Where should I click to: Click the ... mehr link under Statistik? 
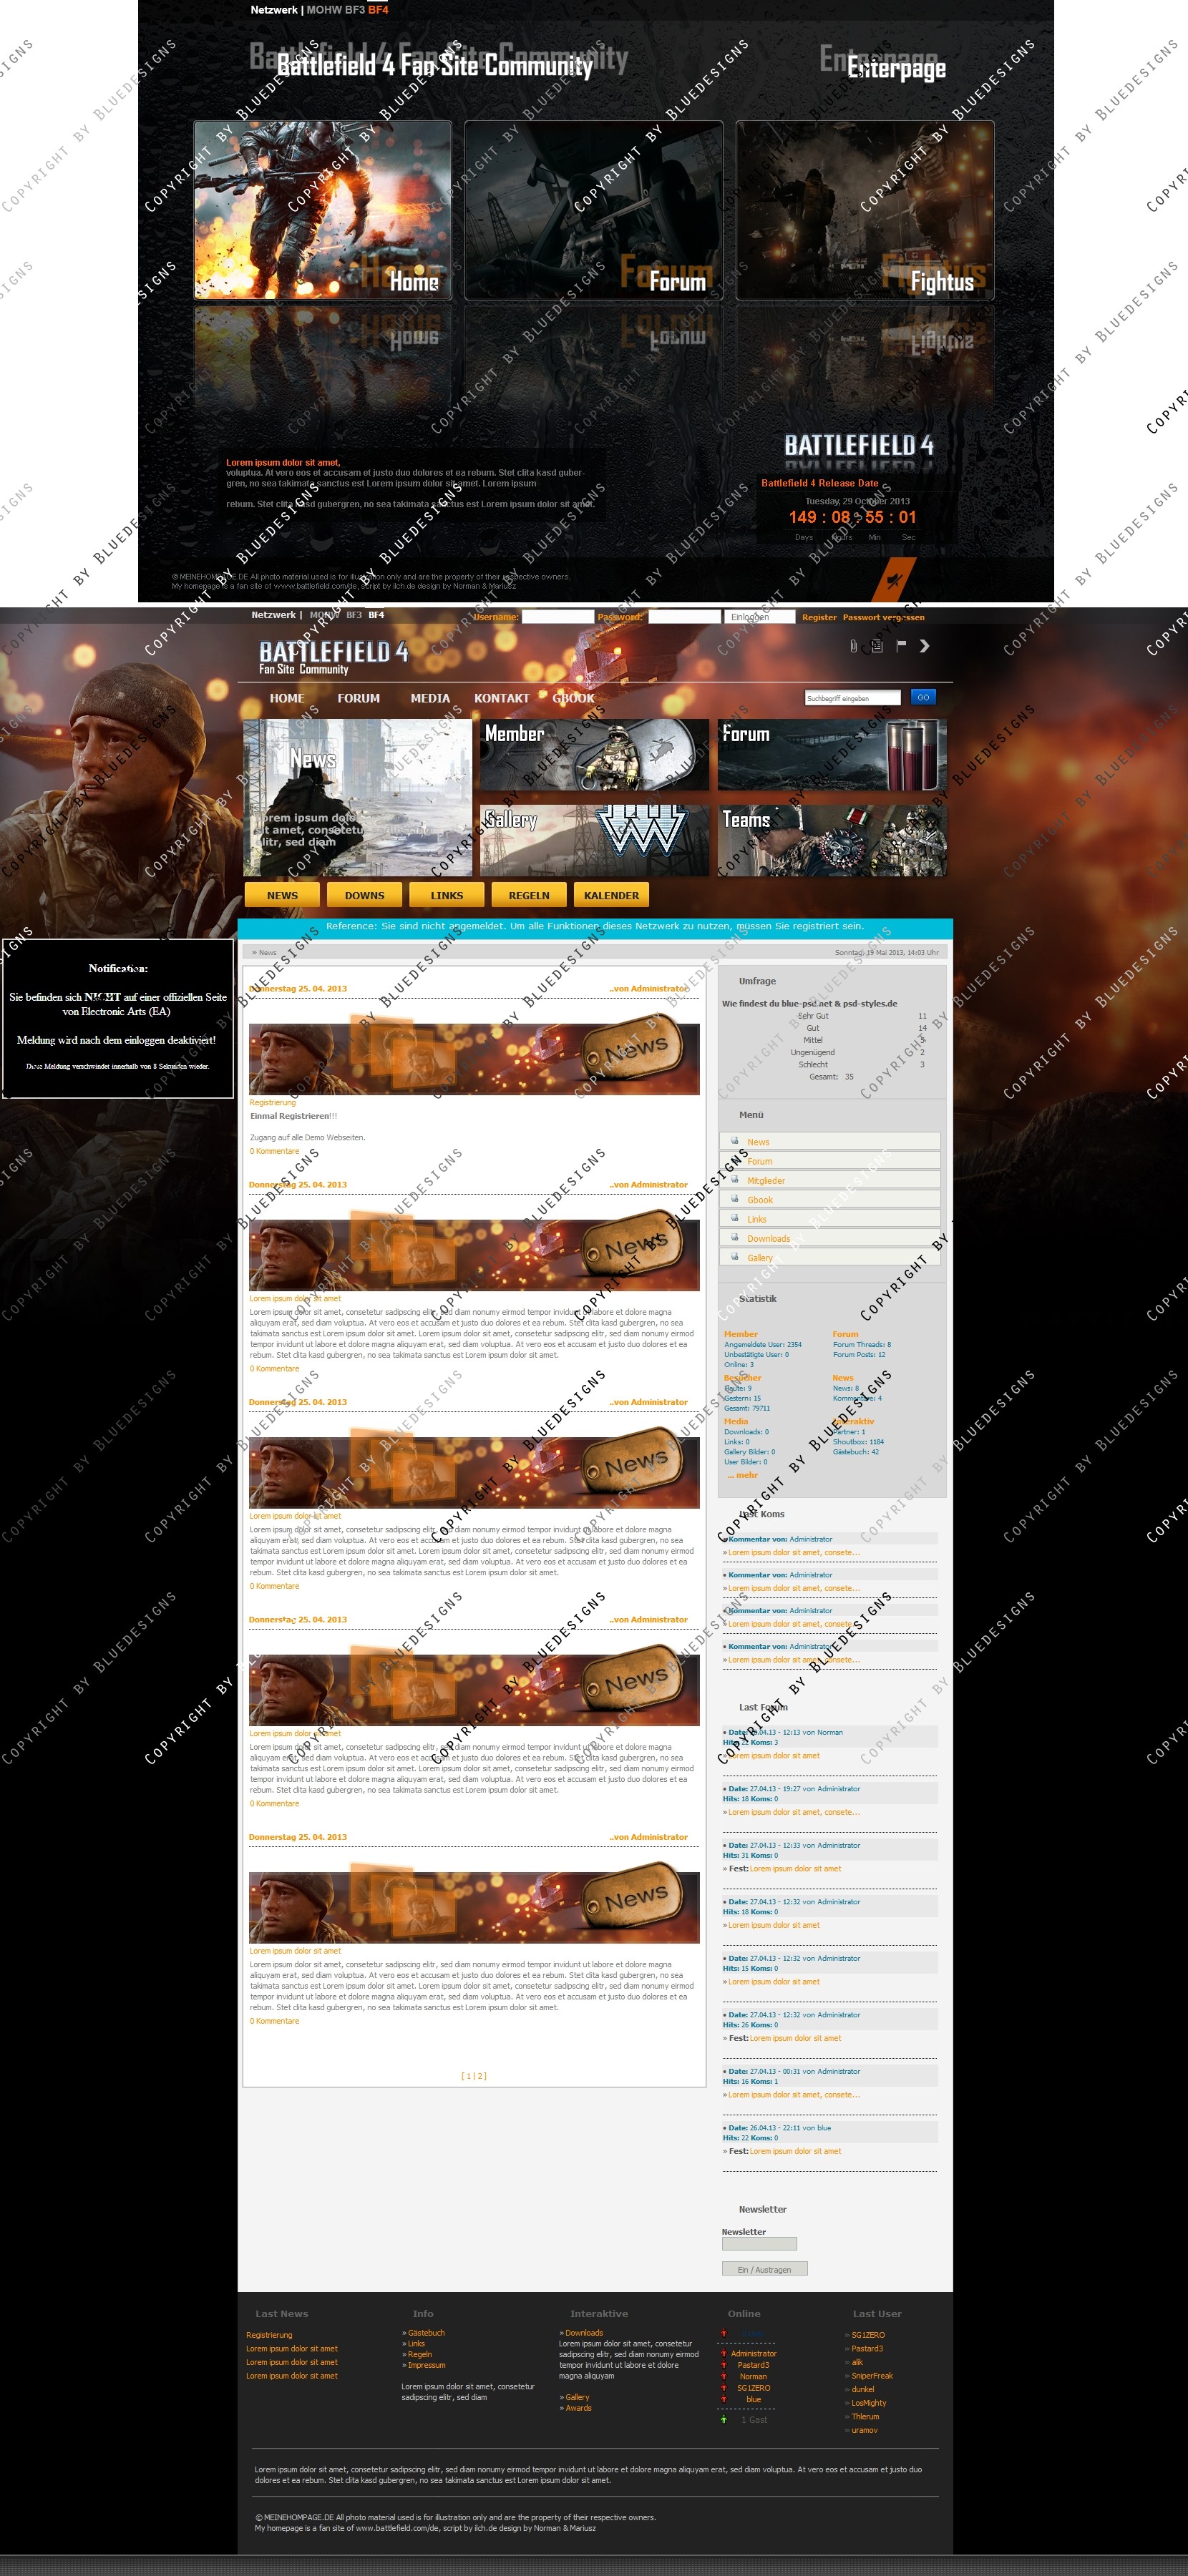coord(741,1475)
